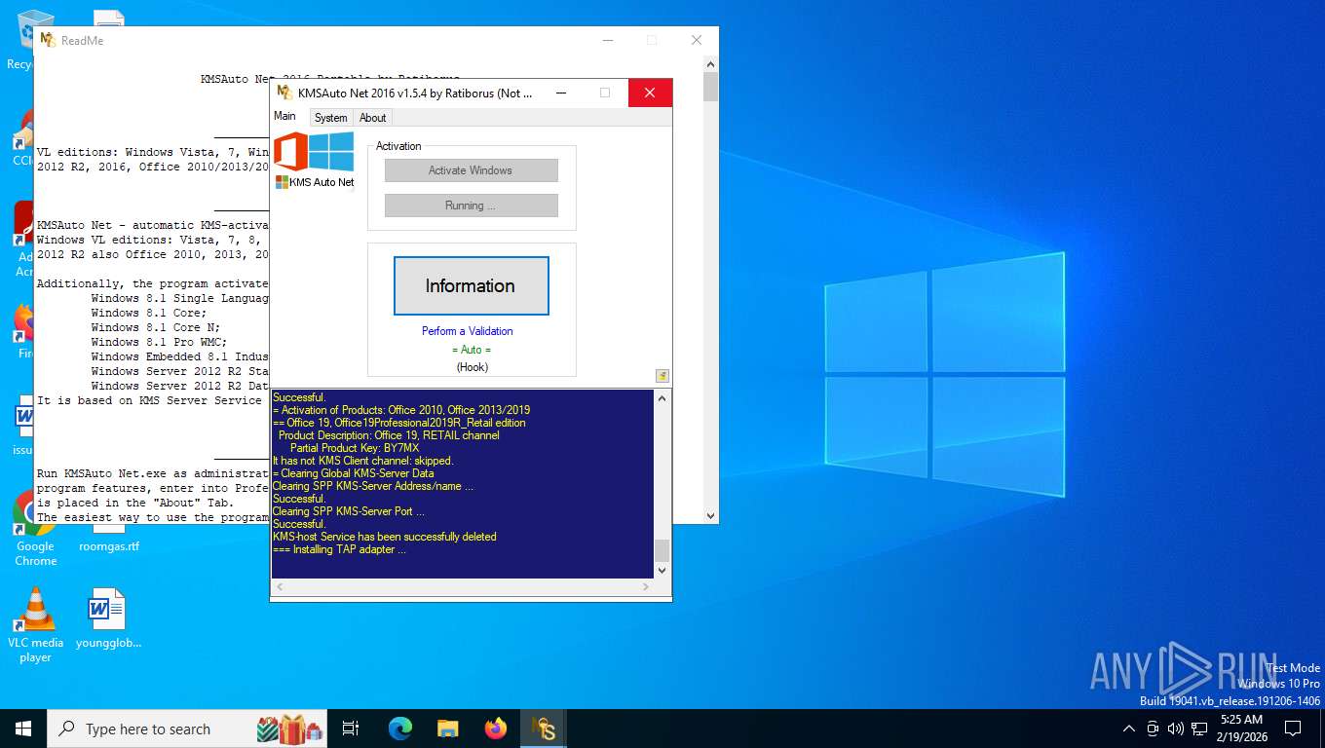Click log line '=== Installing TAP adapter ...'
Screen dimensions: 1325x748
(339, 549)
